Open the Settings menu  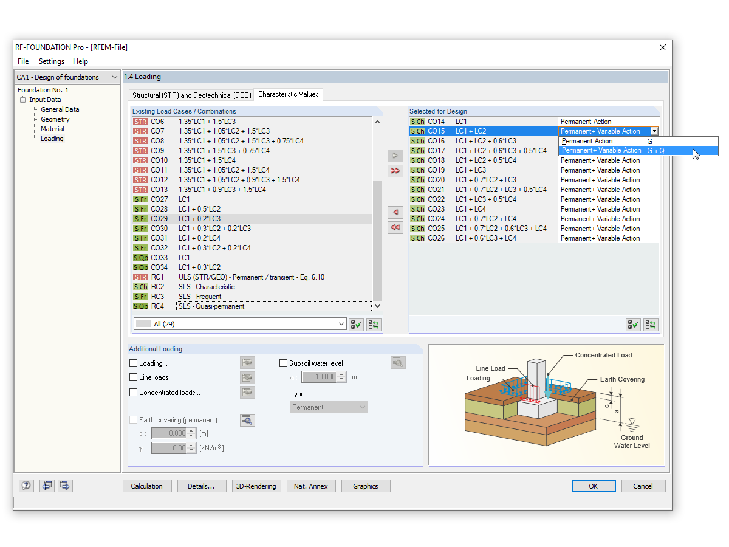[51, 61]
